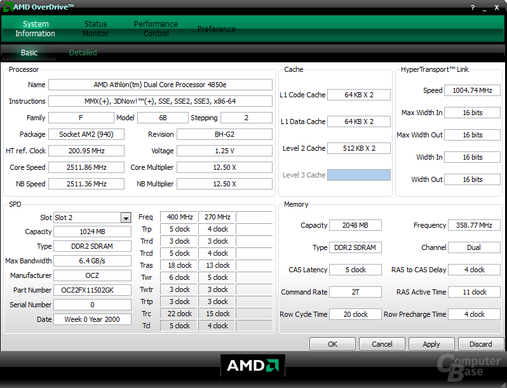The image size is (507, 388).
Task: Click the Twr '6 clock' cell
Action: (x=179, y=278)
